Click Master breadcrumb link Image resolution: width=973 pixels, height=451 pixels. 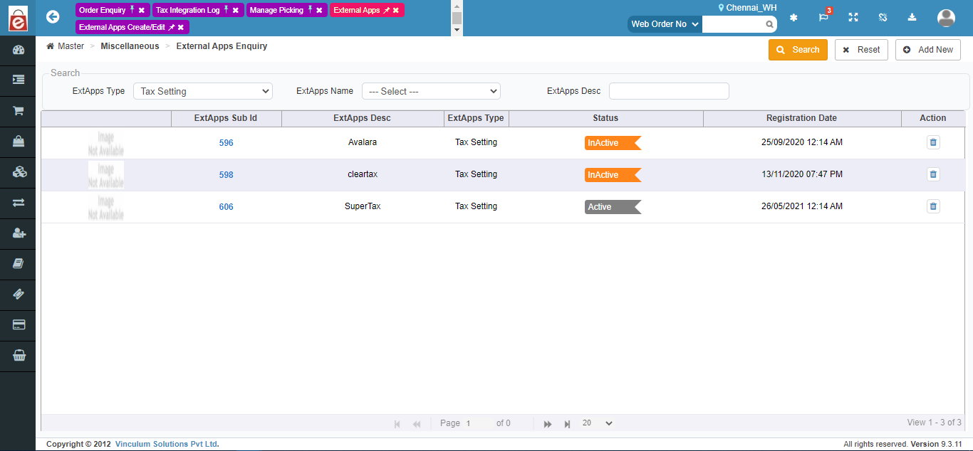point(71,46)
